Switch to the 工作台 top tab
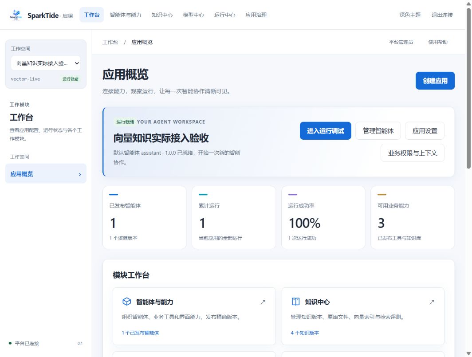 point(91,15)
